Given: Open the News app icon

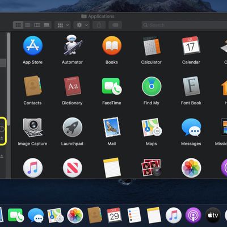Looking at the screenshot, I should tap(73, 168).
